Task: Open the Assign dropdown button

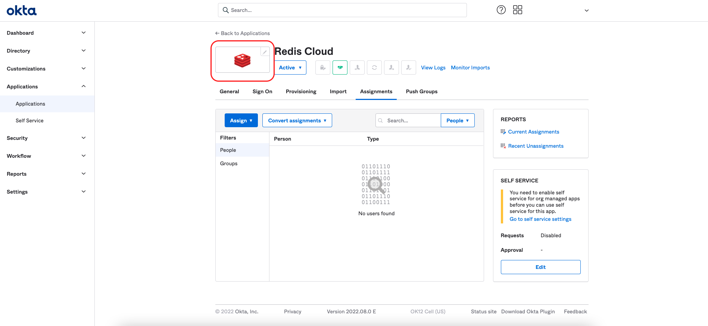Action: point(241,120)
